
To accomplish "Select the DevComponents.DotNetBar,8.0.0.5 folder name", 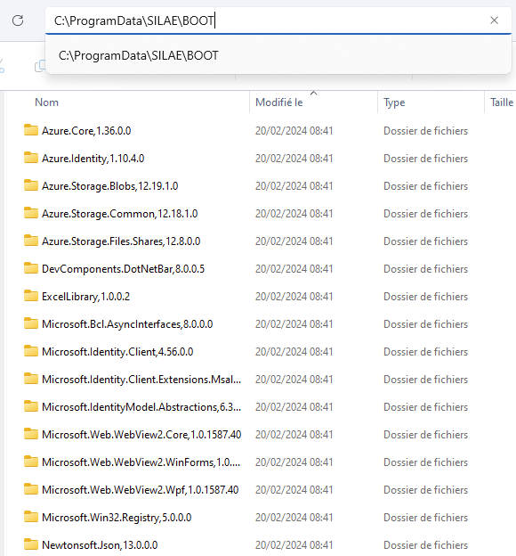I will [x=124, y=269].
